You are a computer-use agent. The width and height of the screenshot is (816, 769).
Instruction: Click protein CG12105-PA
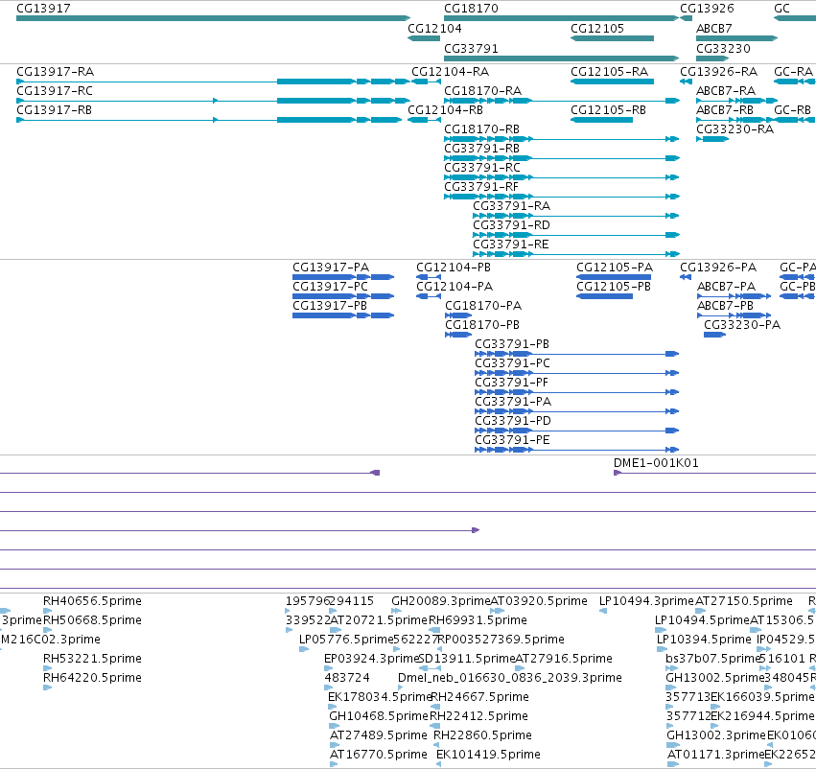coord(614,277)
